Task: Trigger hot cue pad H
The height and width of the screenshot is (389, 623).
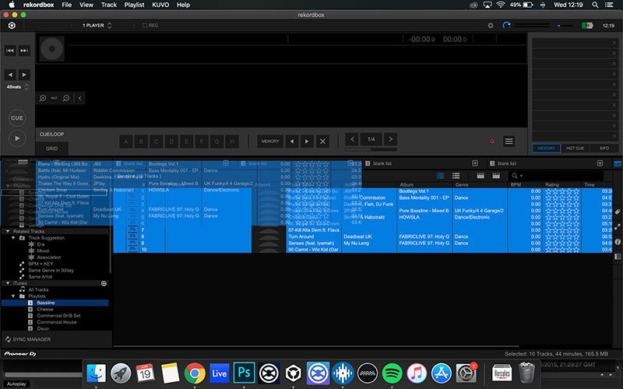Action: (232, 142)
